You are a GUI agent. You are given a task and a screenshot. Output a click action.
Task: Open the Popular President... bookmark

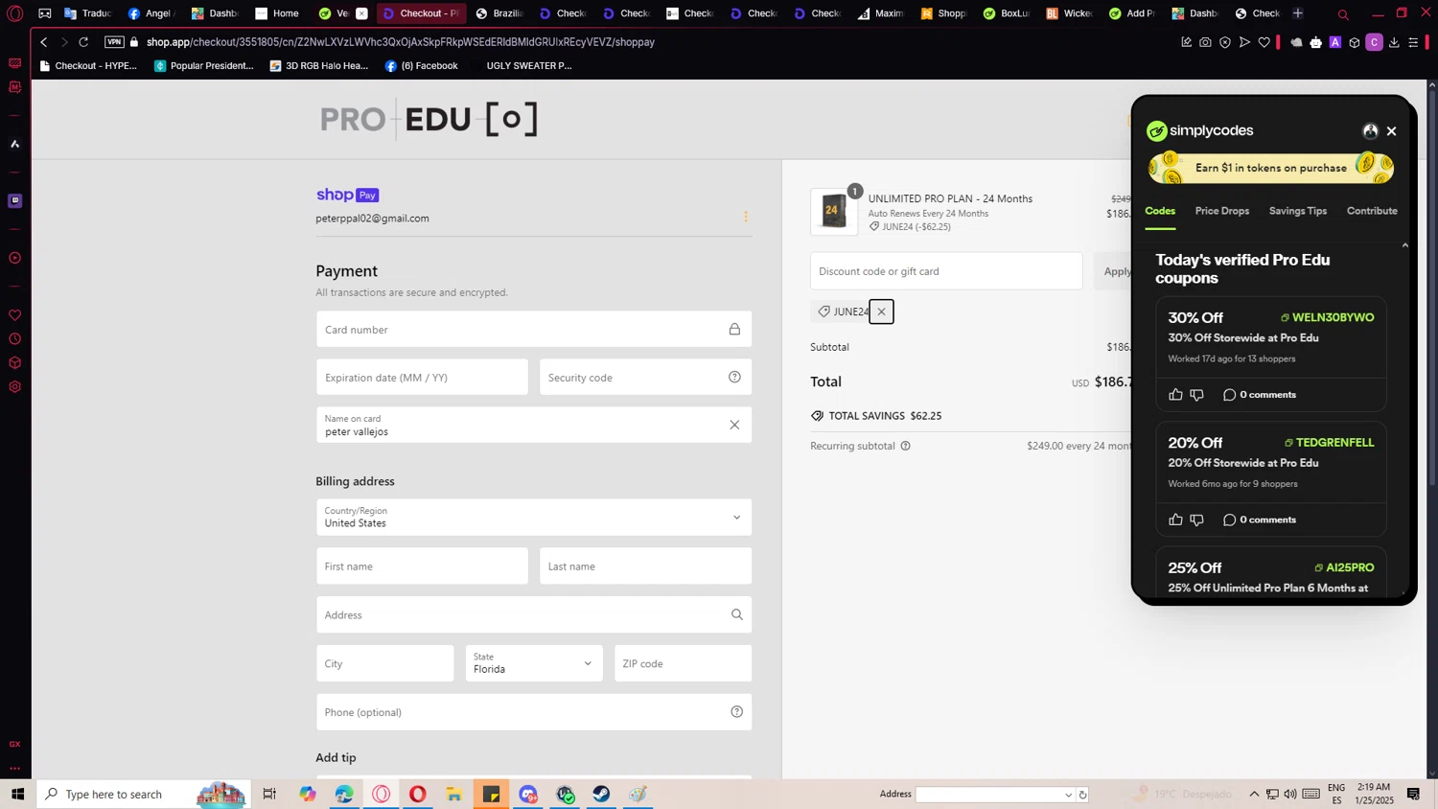204,66
